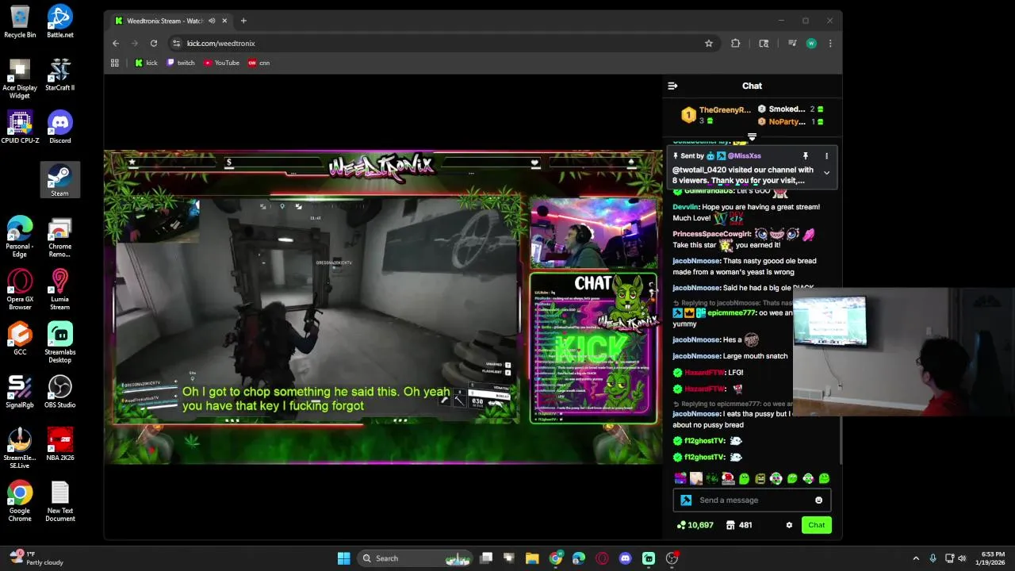Open a new Chrome tab
Screen dimensions: 1015x571
(243, 21)
